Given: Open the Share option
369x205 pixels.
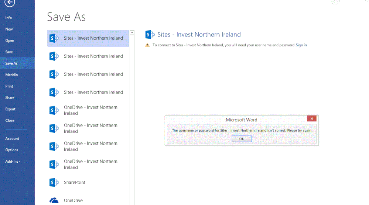Looking at the screenshot, I should (10, 98).
